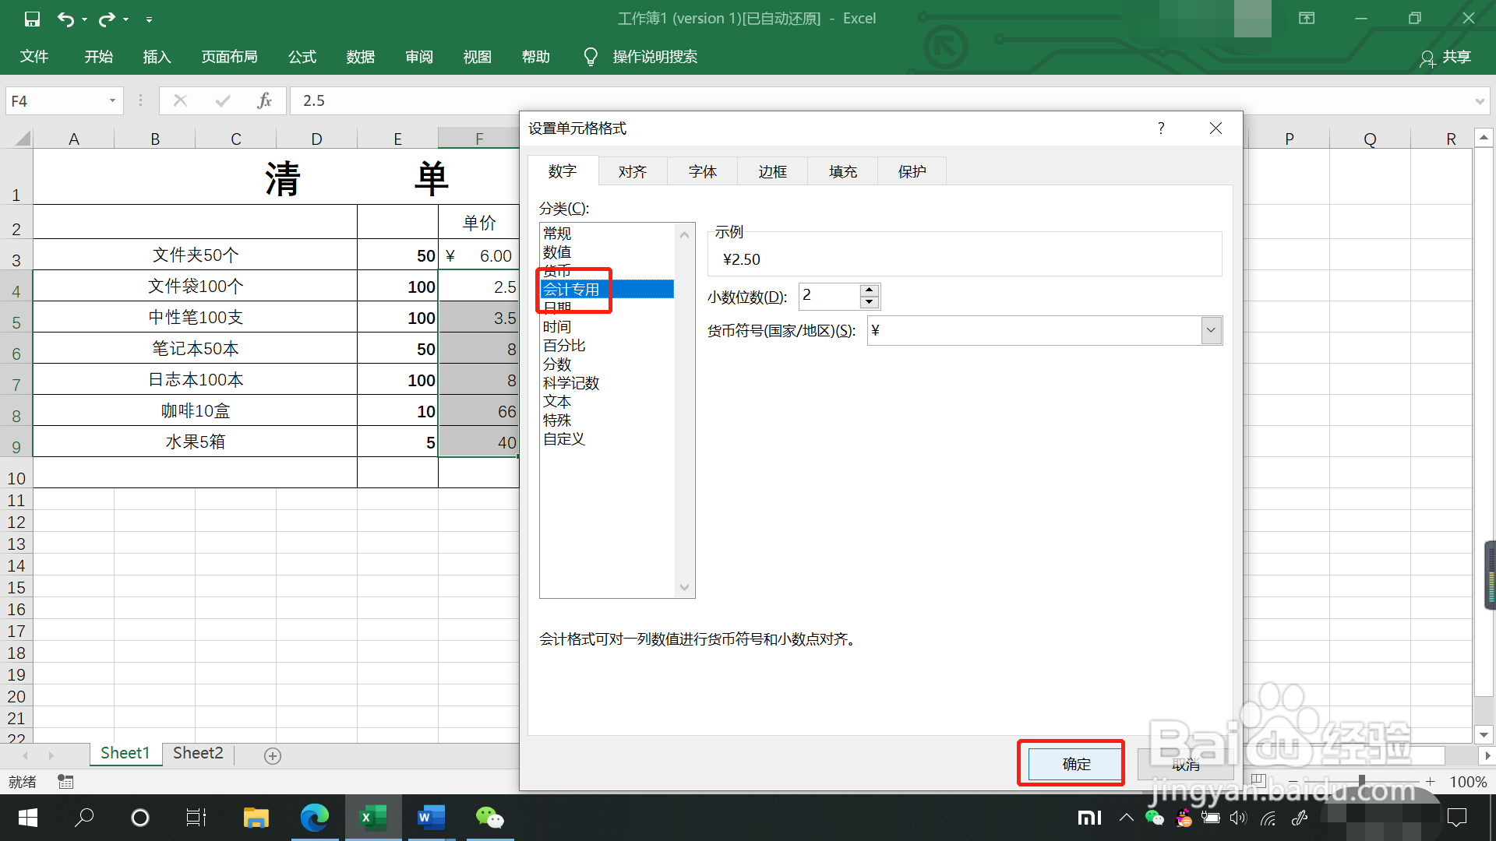The width and height of the screenshot is (1496, 841).
Task: Click the zoom slider handle
Action: coord(1361,781)
